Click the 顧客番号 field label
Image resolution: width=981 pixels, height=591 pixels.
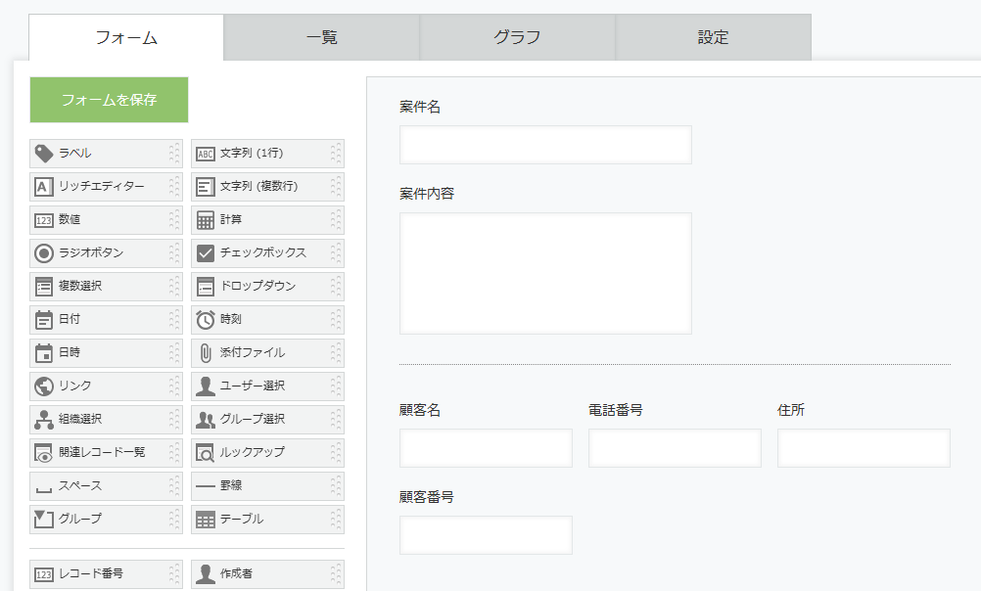427,497
